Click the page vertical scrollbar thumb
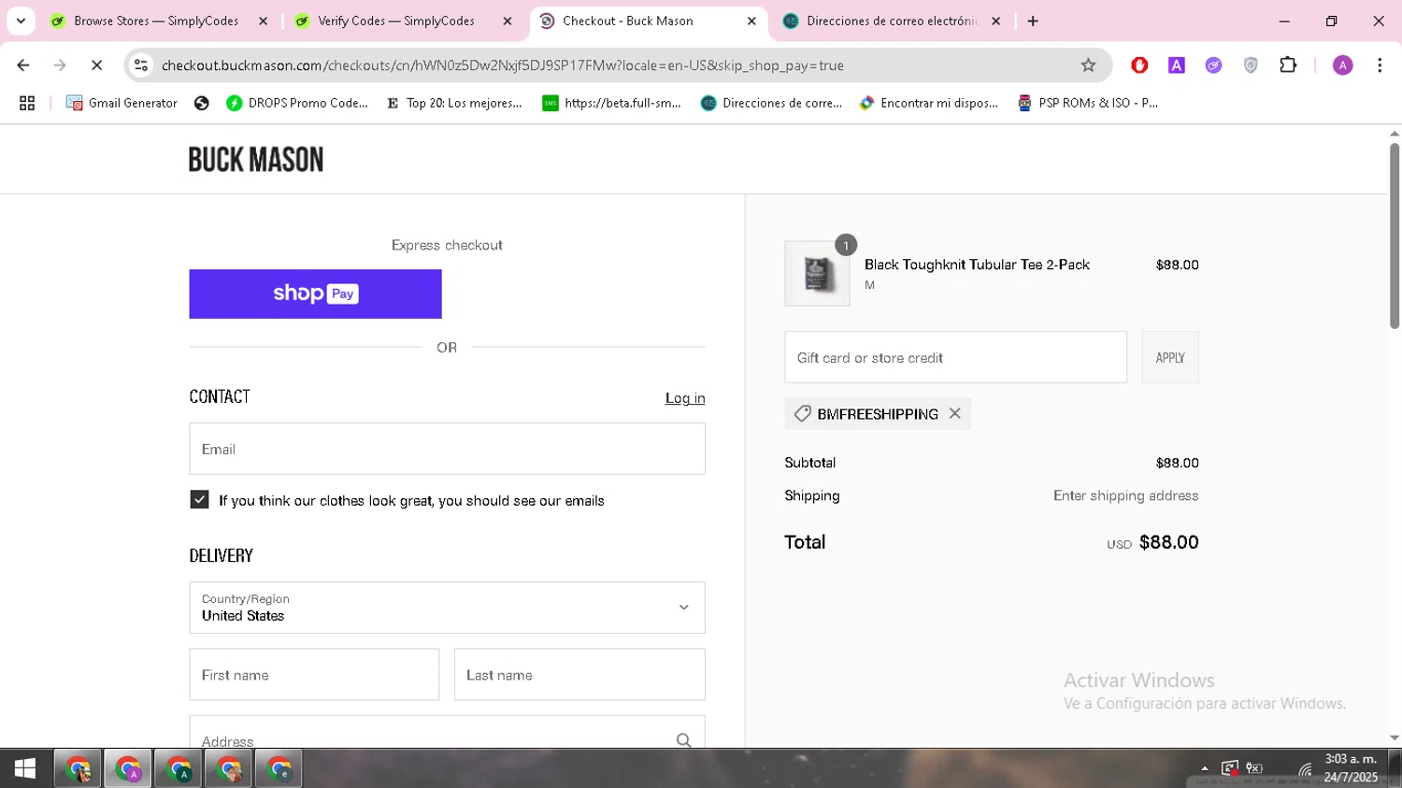 point(1395,236)
